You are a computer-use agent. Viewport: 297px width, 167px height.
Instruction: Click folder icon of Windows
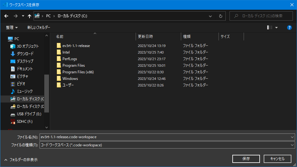point(59,79)
